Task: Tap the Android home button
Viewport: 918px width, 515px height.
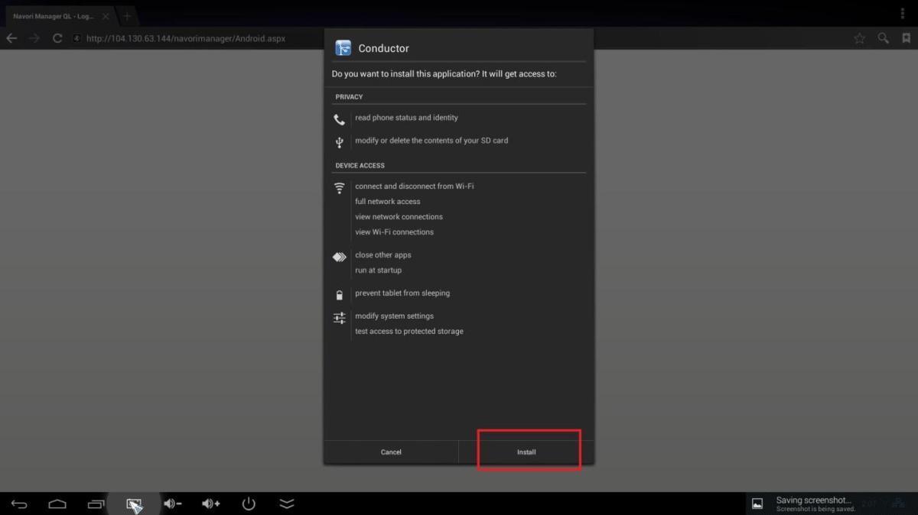Action: point(57,504)
